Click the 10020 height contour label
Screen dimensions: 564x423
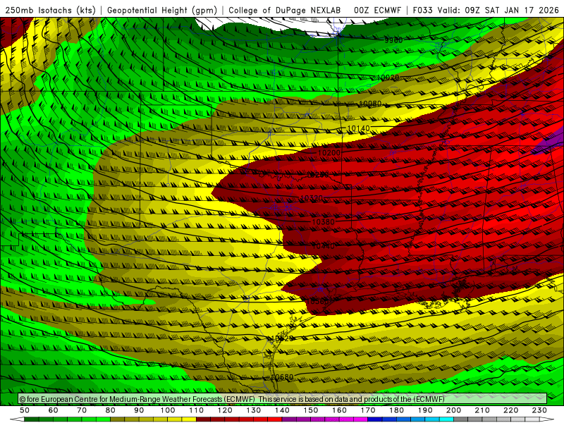[x=388, y=78]
